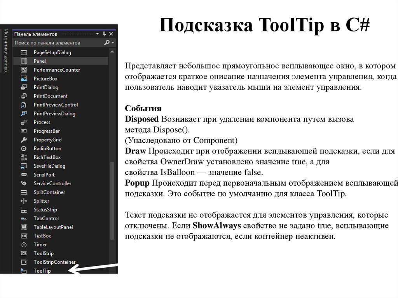
Task: Click the PrintDialog printer icon
Action: coord(24,87)
